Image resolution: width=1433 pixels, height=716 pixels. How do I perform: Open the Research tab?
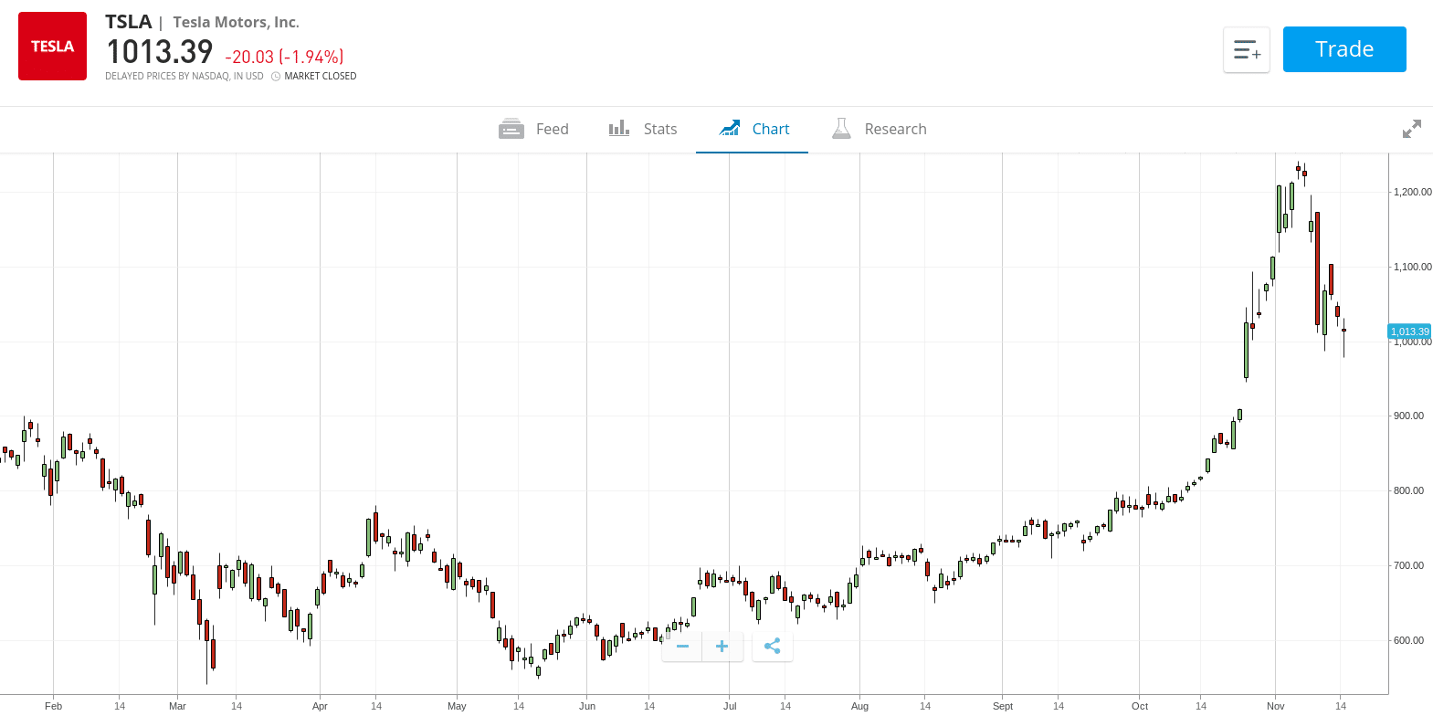click(880, 129)
